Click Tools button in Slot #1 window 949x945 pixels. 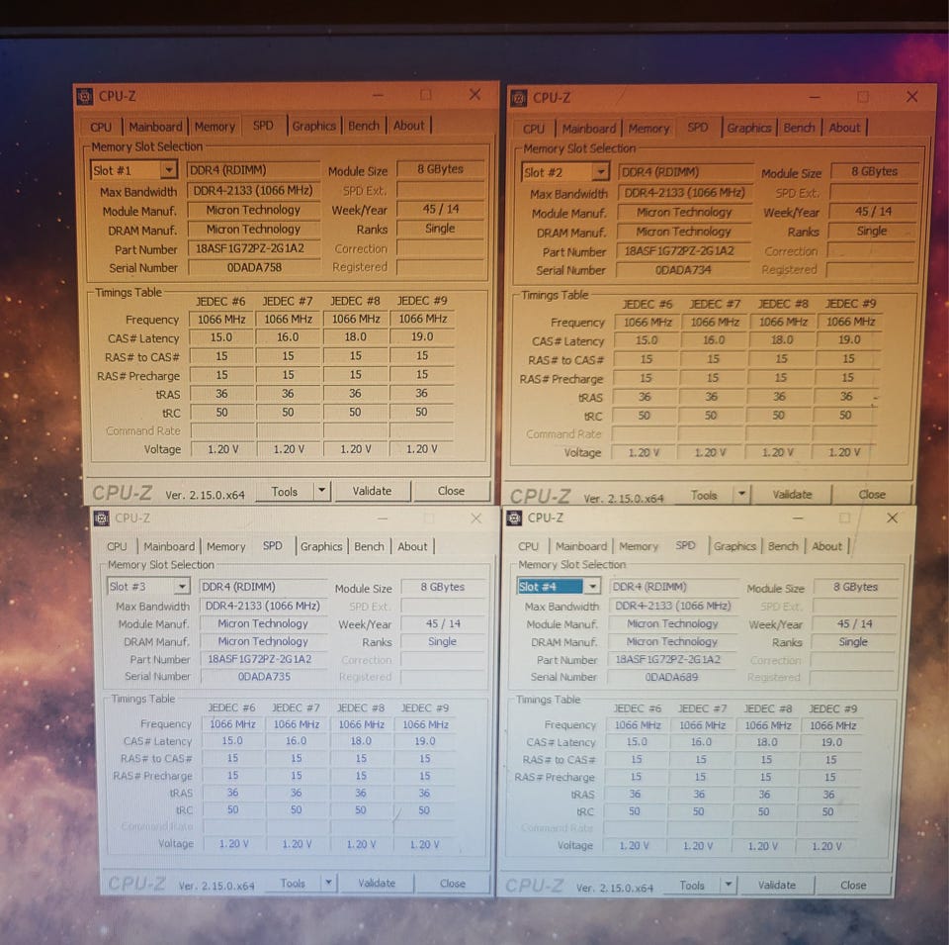click(285, 491)
